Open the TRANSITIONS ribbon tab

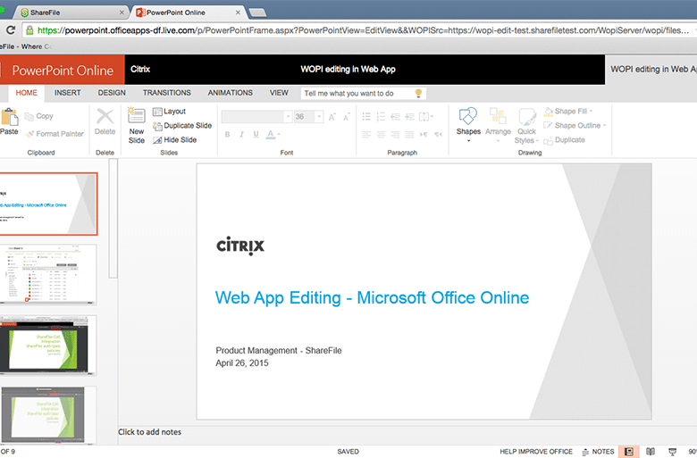point(167,93)
